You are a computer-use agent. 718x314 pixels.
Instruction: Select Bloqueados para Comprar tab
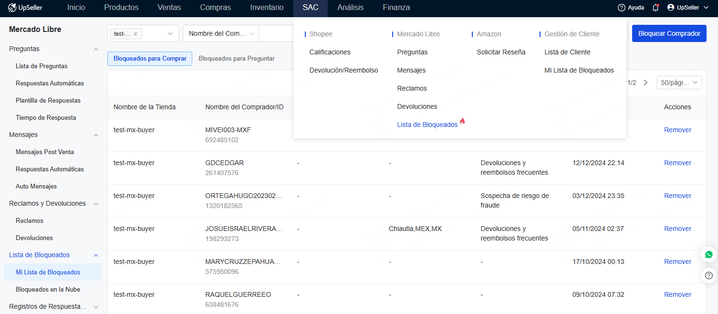150,59
